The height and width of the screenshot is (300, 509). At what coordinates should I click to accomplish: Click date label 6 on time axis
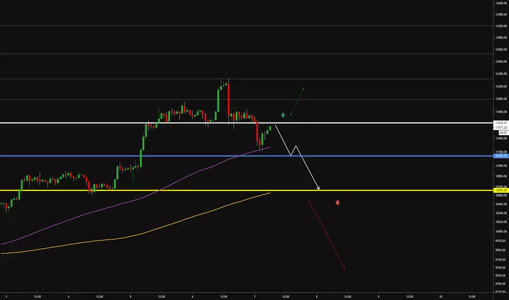pyautogui.click(x=192, y=296)
